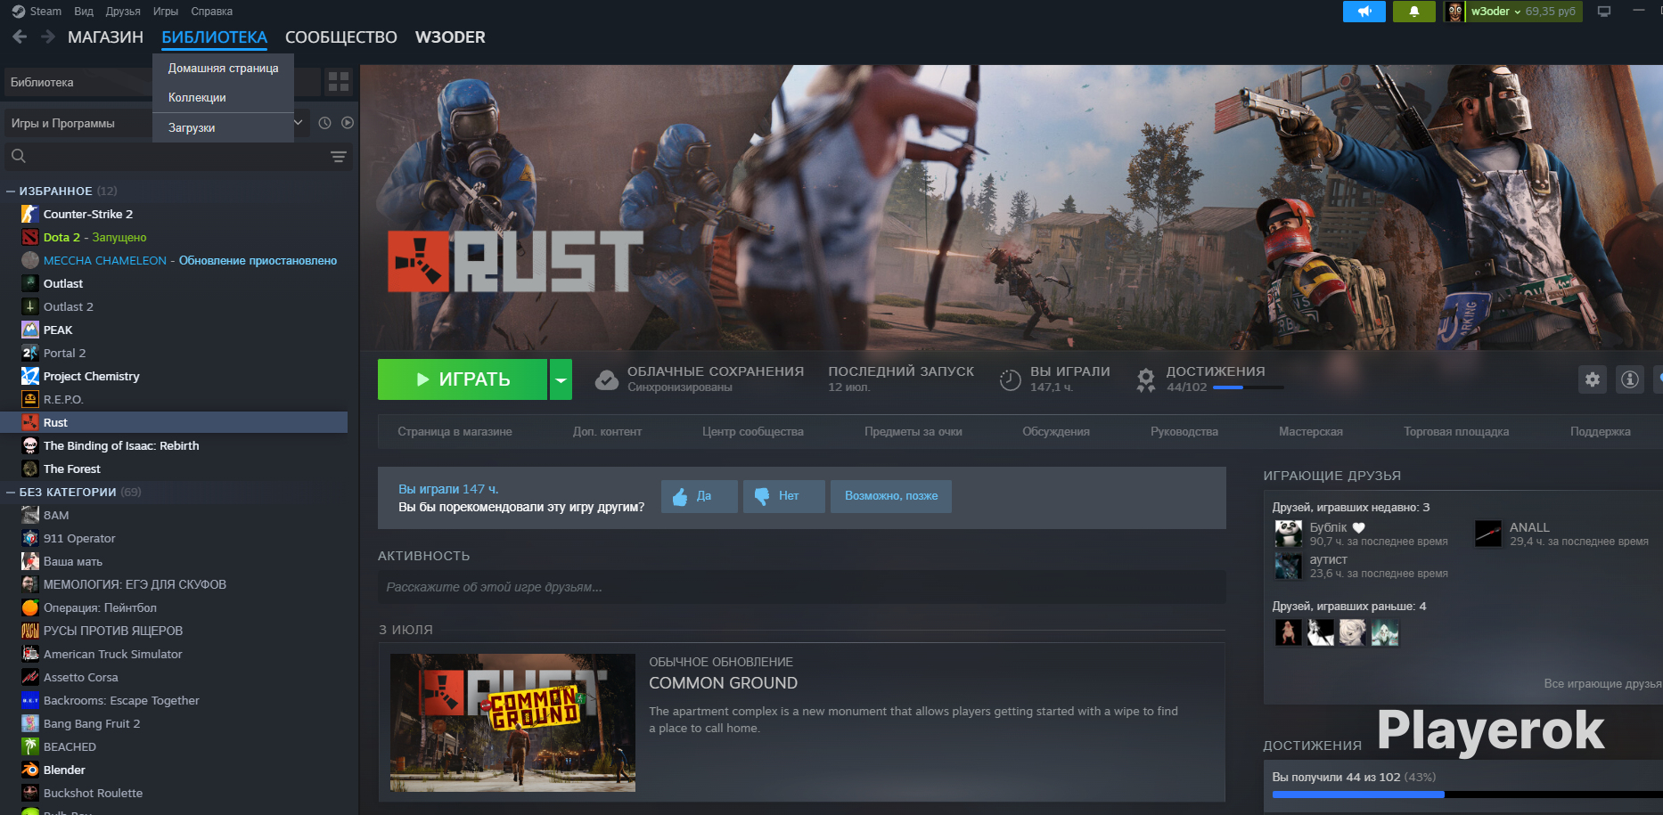Open the Игры menu
The image size is (1663, 815).
(x=166, y=12)
